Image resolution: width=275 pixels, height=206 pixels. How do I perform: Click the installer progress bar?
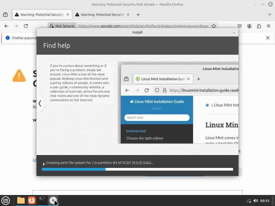(137, 169)
